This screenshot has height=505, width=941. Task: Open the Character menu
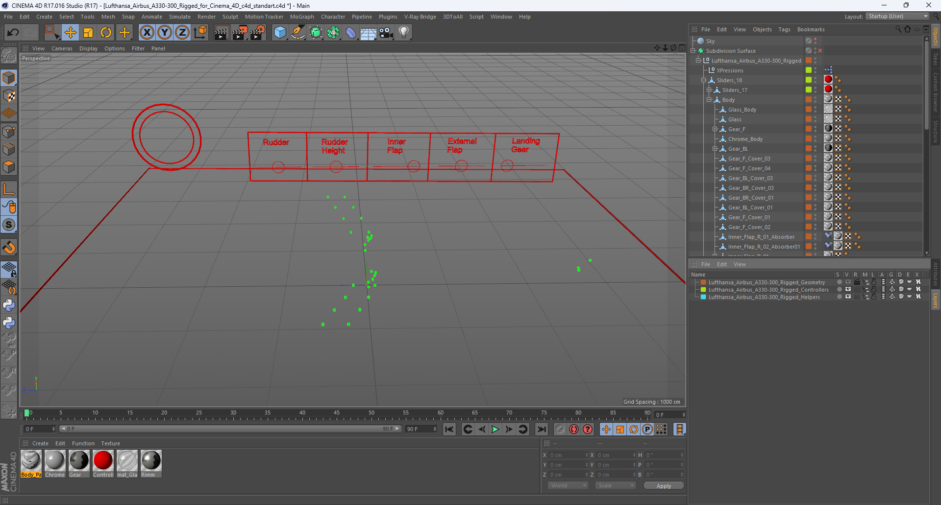point(333,17)
